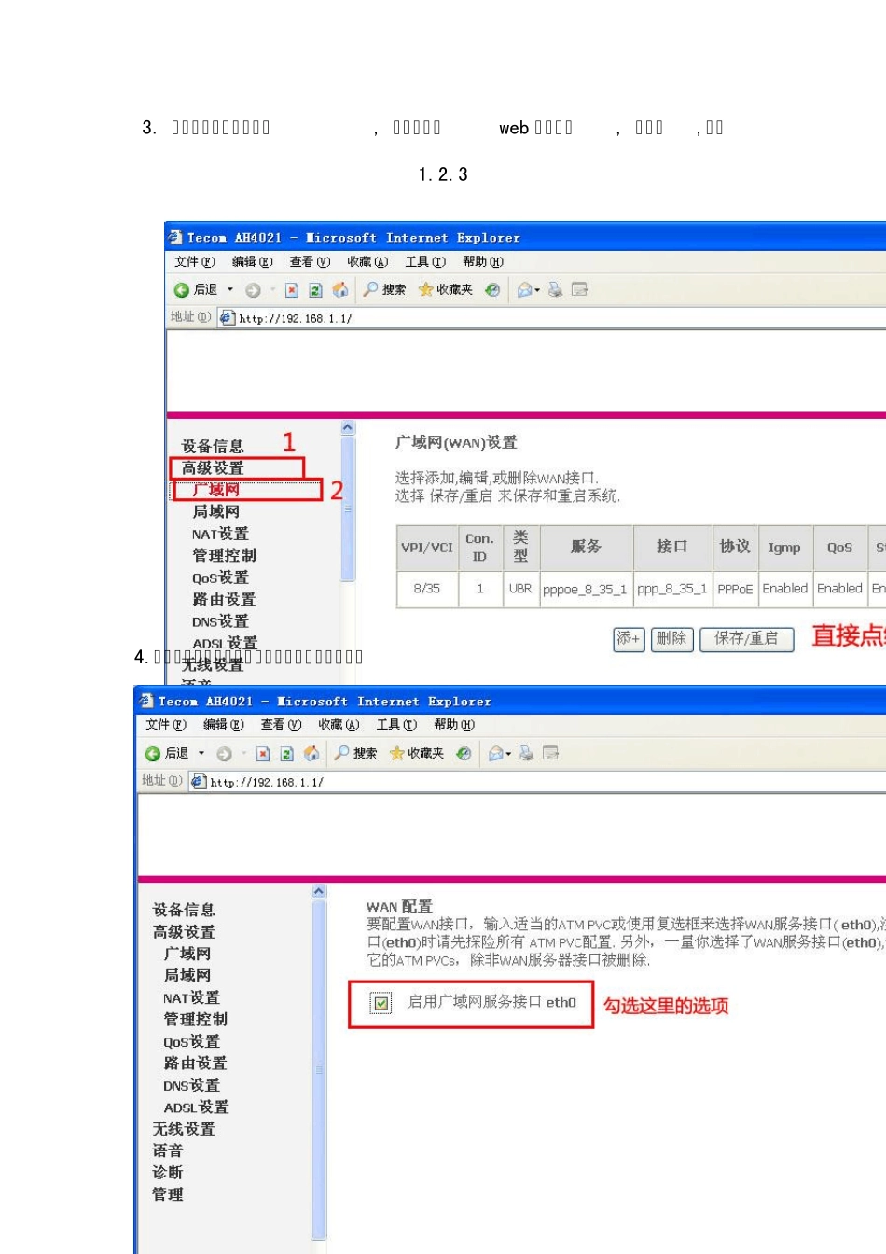Select 诊断 in lower WAN配置 window sidebar

click(168, 1173)
